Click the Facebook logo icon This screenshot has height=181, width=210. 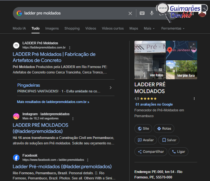coord(16,158)
